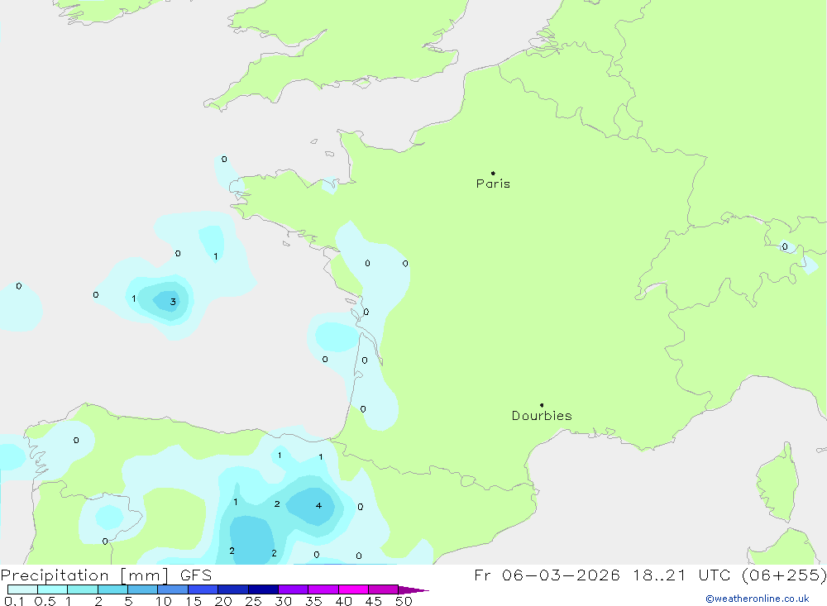Screen dimensions: 827x606
Task: Pick the 25–30 mm legend color swatch
Action: pos(263,589)
